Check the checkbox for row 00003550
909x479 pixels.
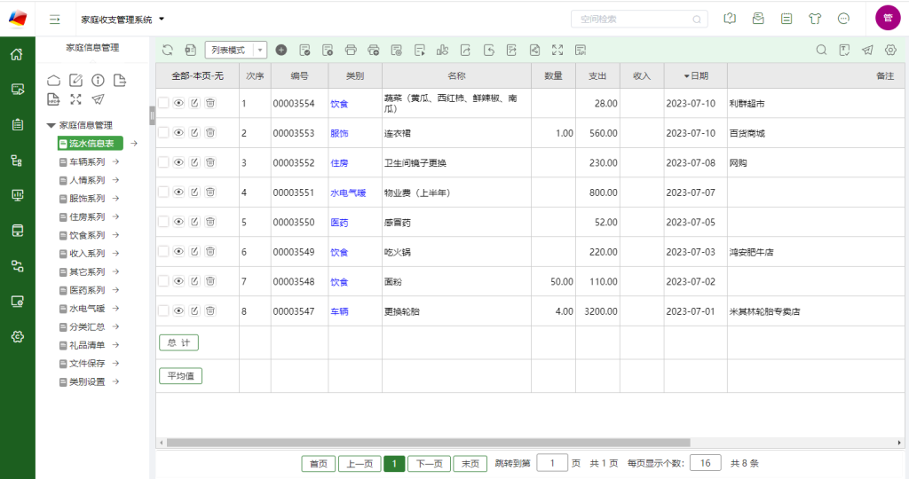pos(163,222)
